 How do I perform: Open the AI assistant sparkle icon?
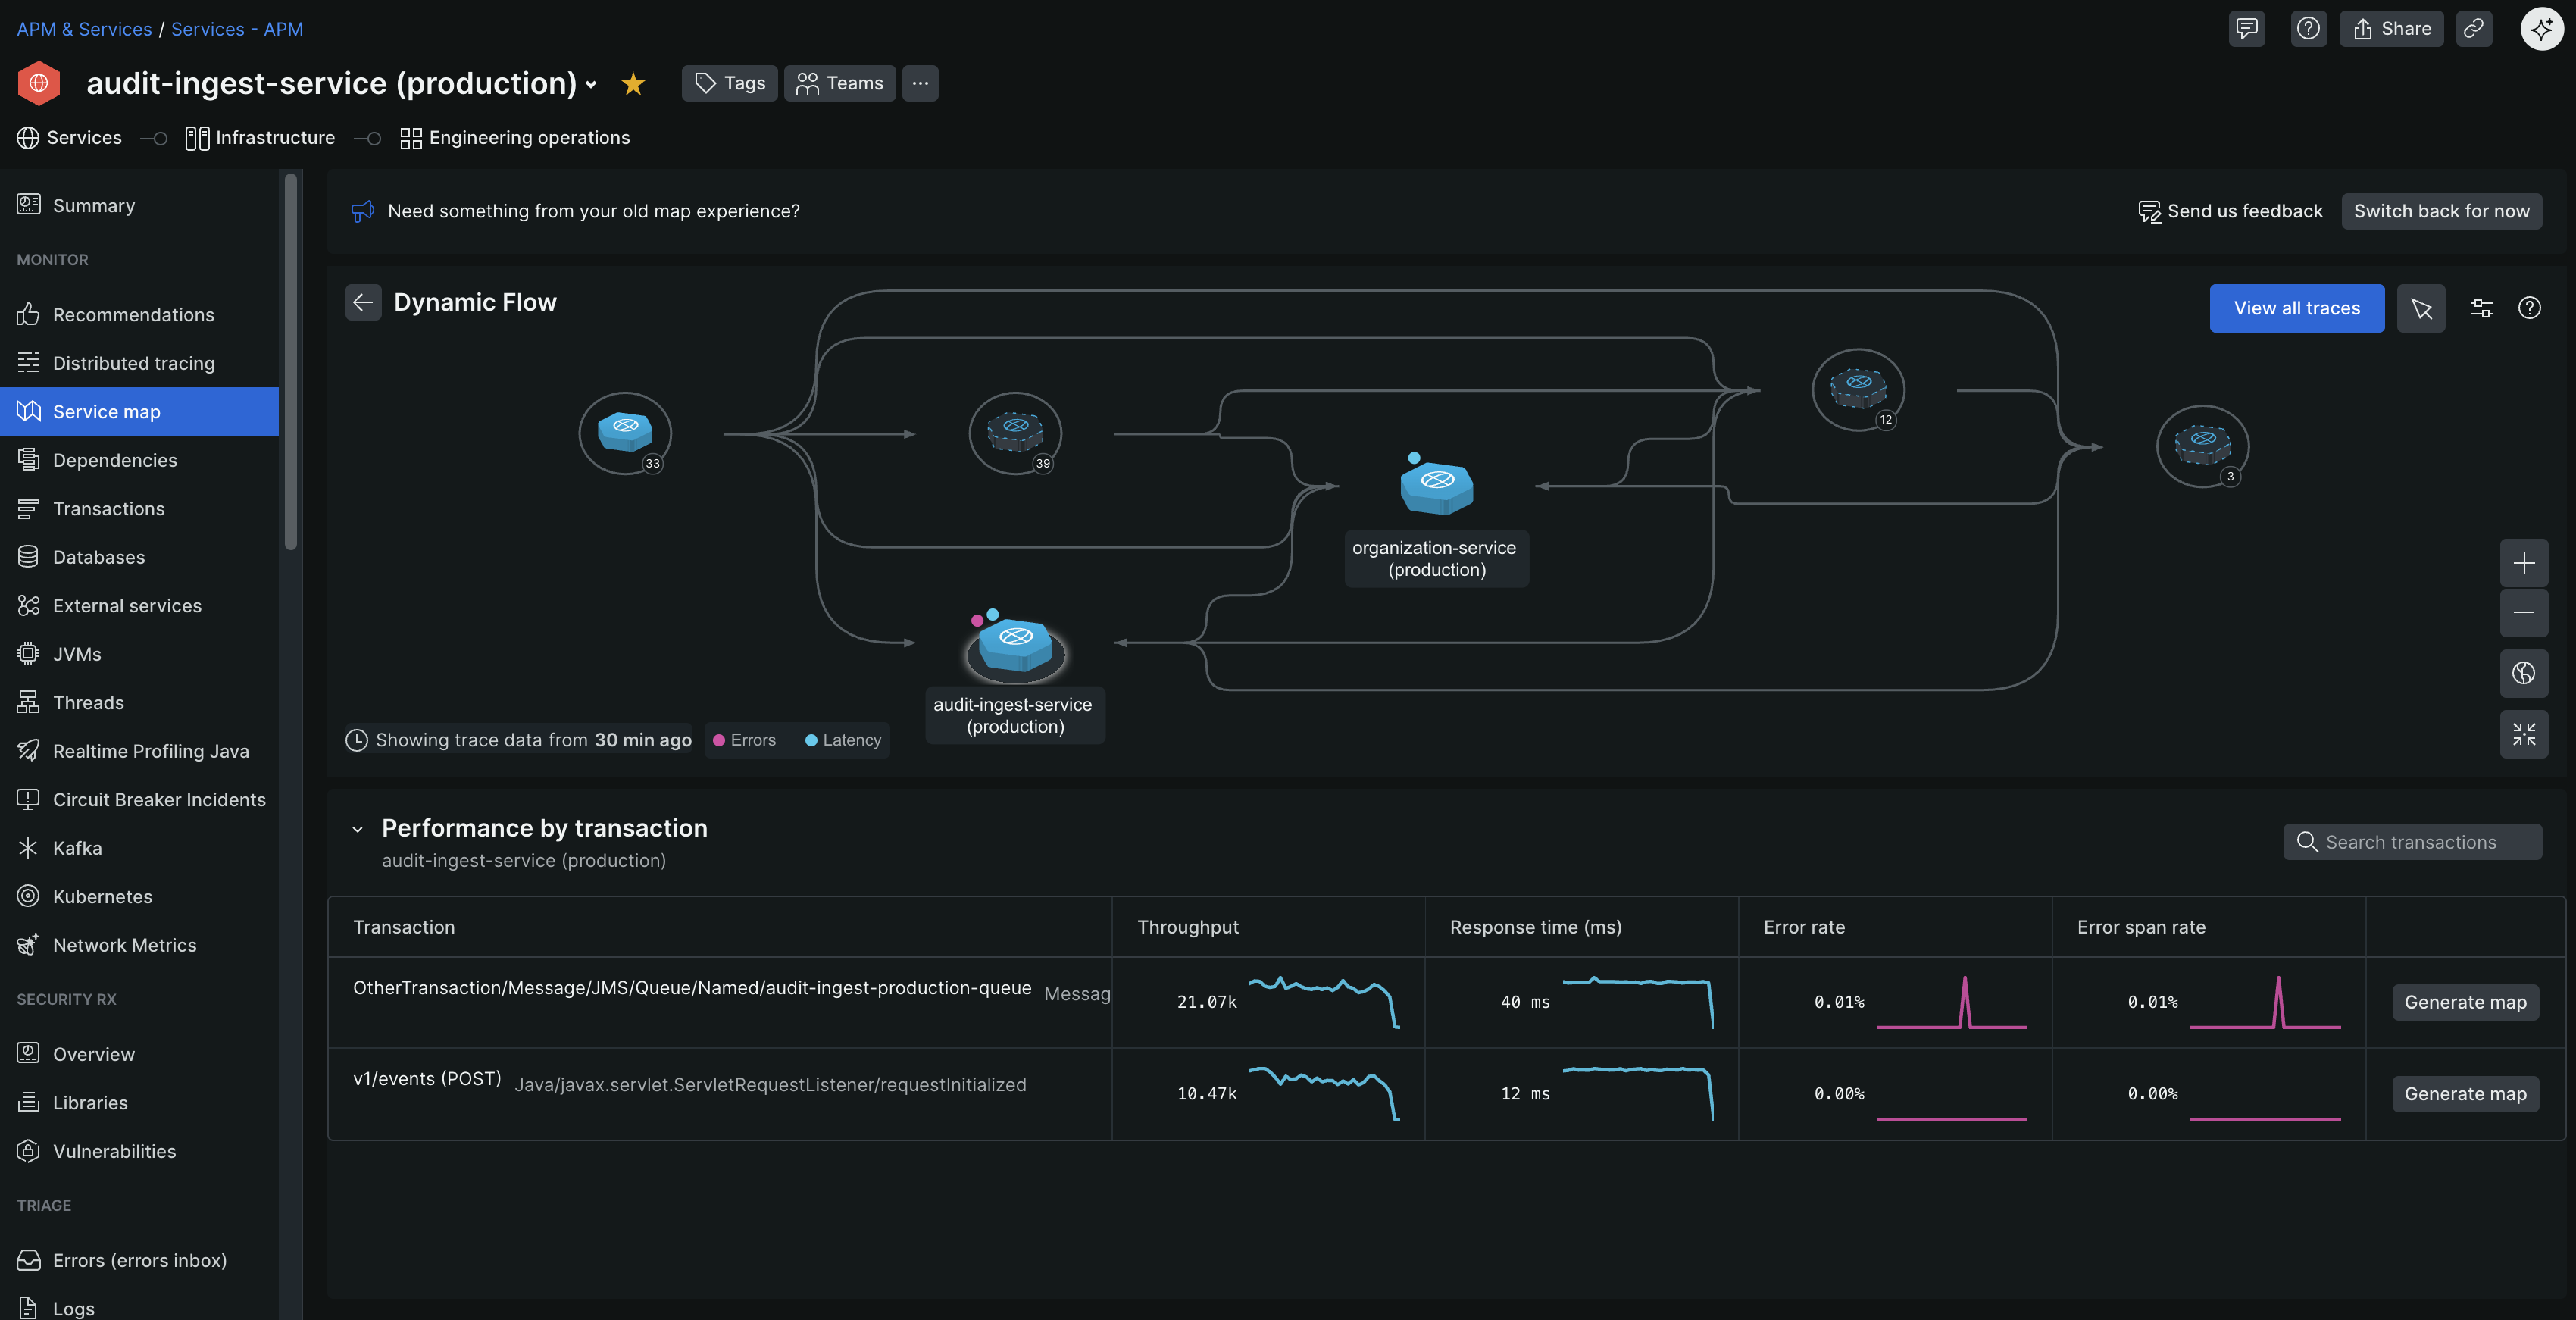(2541, 29)
